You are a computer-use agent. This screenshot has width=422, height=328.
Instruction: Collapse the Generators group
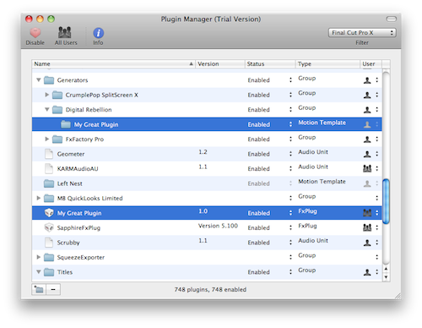(x=39, y=80)
